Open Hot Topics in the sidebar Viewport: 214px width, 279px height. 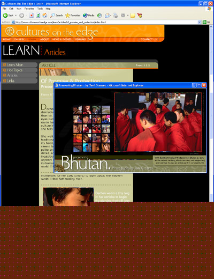pos(19,70)
